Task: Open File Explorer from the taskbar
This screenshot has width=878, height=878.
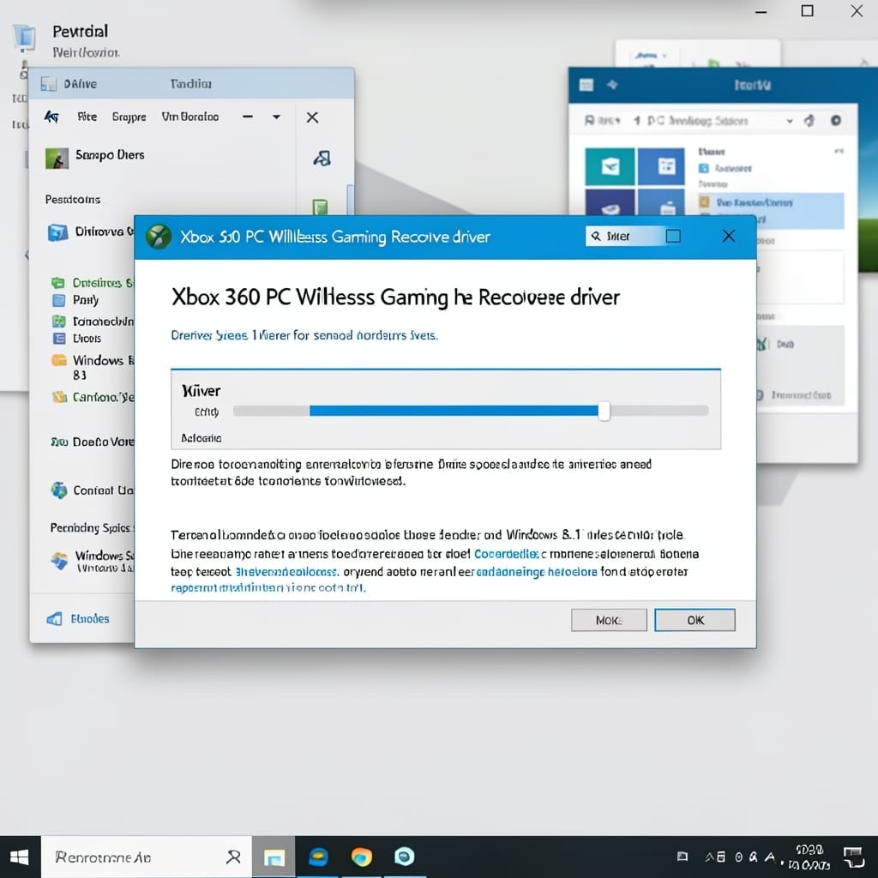Action: tap(274, 857)
